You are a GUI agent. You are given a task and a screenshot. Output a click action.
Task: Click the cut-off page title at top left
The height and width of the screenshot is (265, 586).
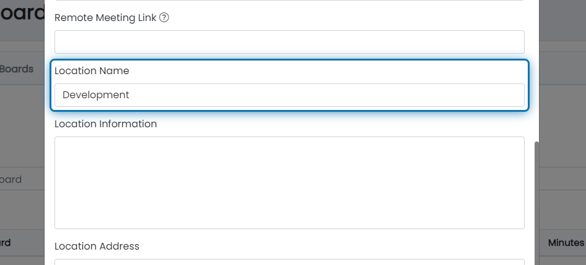[x=22, y=13]
